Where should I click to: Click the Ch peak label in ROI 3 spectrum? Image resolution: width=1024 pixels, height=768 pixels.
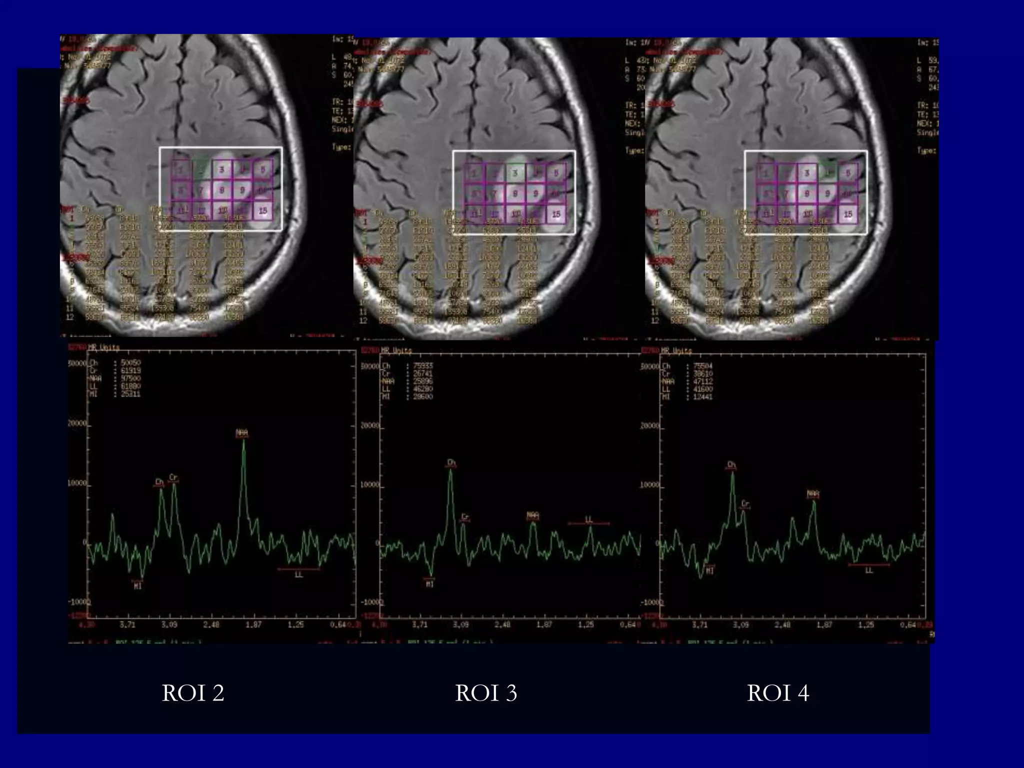pos(451,462)
